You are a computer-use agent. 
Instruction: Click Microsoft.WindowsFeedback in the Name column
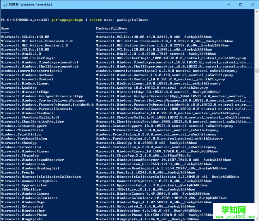coord(27,113)
